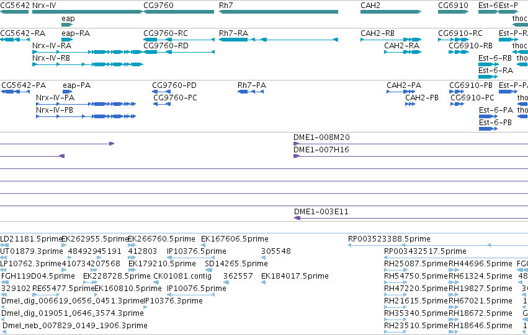This screenshot has height=335, width=528.
Task: Open transcript Est-6-RA
Action: click(x=496, y=71)
